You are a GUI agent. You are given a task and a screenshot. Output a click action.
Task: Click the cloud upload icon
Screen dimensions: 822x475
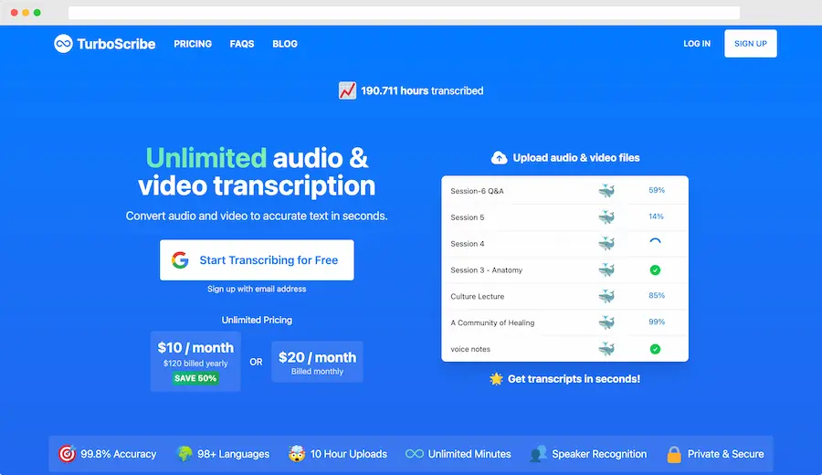(499, 157)
